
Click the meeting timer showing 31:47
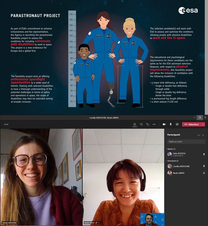(6, 124)
